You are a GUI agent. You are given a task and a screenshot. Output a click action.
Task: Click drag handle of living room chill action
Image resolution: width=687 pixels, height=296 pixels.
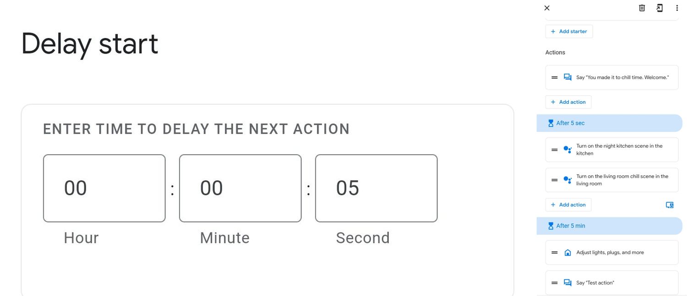pyautogui.click(x=555, y=180)
